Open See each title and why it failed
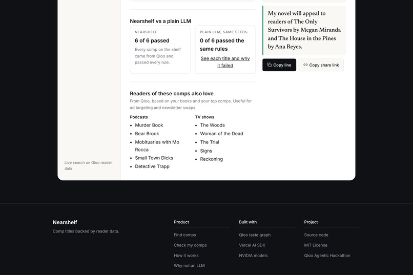The image size is (413, 275). [x=225, y=62]
